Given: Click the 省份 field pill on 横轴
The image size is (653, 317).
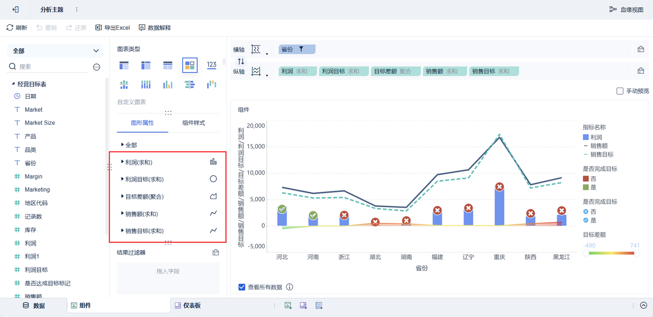Looking at the screenshot, I should point(297,49).
